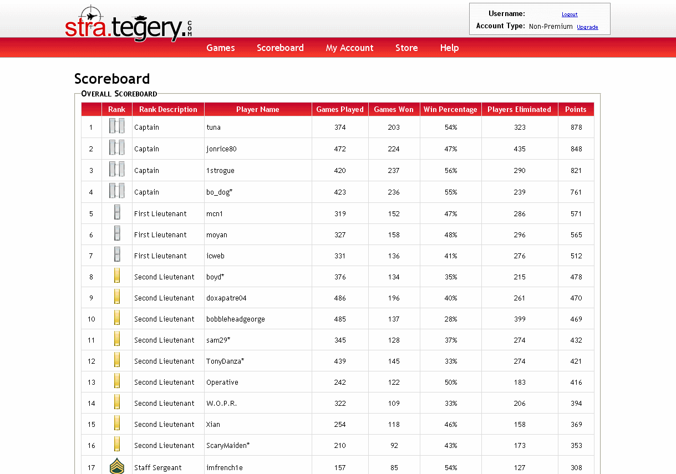Click the Upgrade account link

pyautogui.click(x=587, y=27)
